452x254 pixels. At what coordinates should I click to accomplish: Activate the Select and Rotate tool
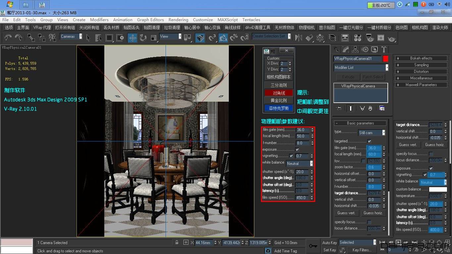click(143, 38)
